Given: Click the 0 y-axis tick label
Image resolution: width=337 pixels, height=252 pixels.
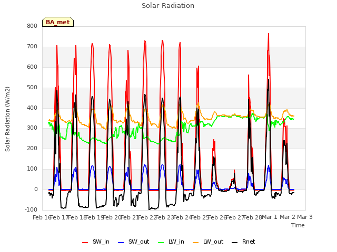Looking at the screenshot, I should [x=36, y=189].
